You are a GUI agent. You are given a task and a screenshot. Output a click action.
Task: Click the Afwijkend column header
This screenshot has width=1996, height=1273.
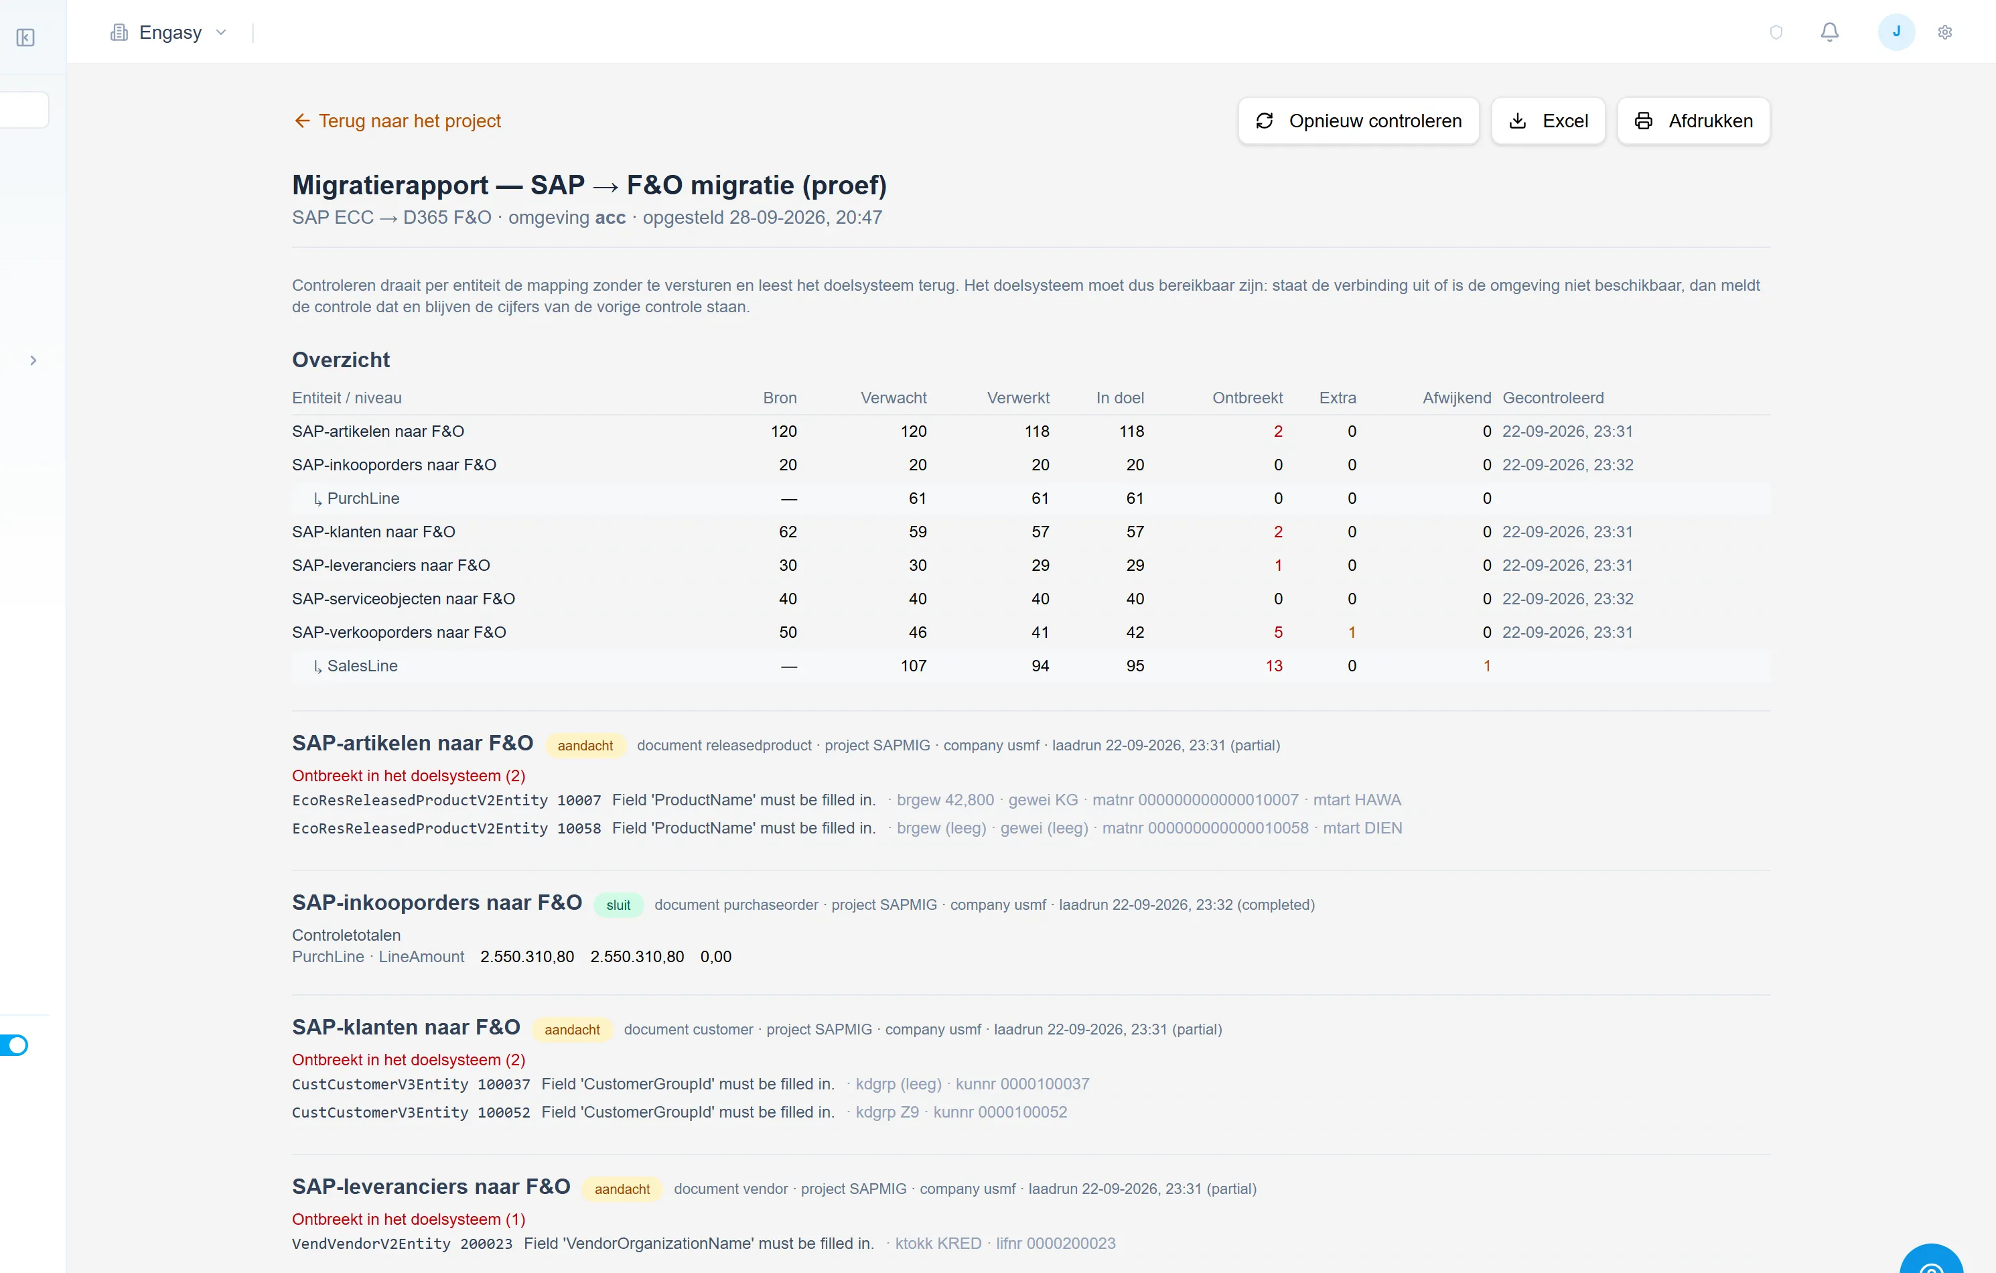pyautogui.click(x=1456, y=398)
